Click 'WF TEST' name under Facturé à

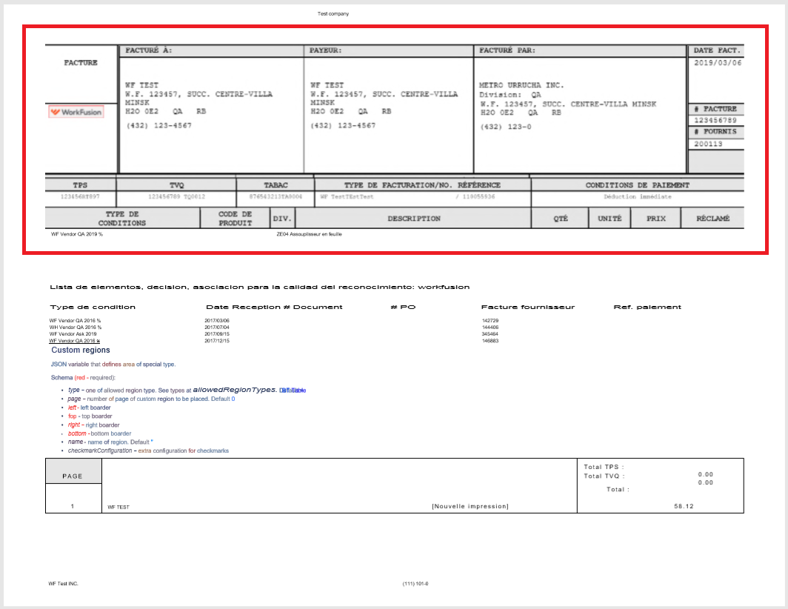pos(141,85)
